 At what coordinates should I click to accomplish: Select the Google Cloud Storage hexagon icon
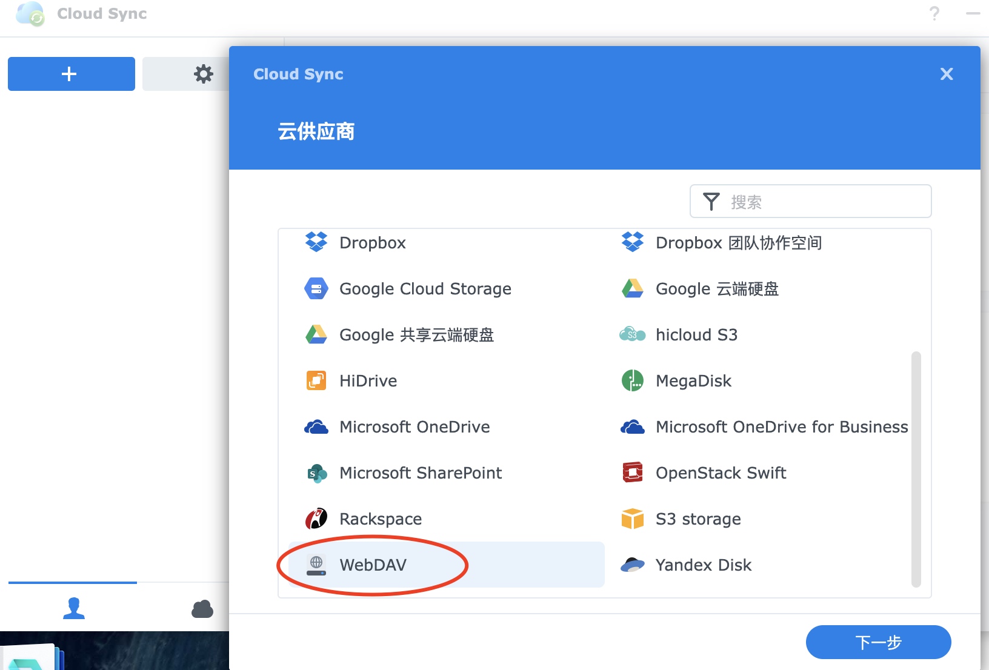(x=316, y=288)
